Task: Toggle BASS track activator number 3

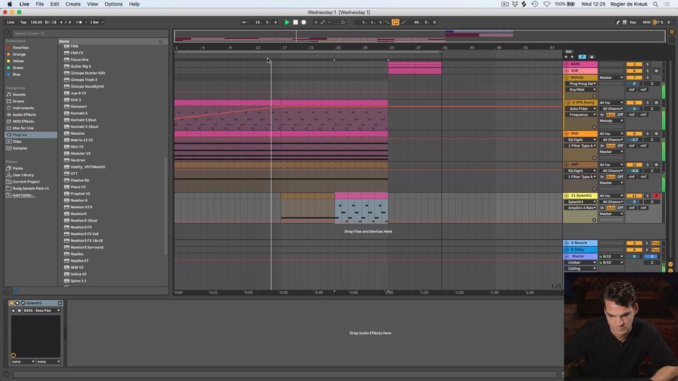Action: point(634,64)
